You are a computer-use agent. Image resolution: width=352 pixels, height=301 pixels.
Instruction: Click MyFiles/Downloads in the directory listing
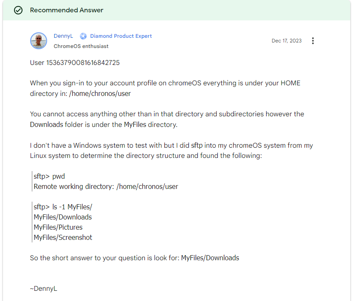pos(62,217)
